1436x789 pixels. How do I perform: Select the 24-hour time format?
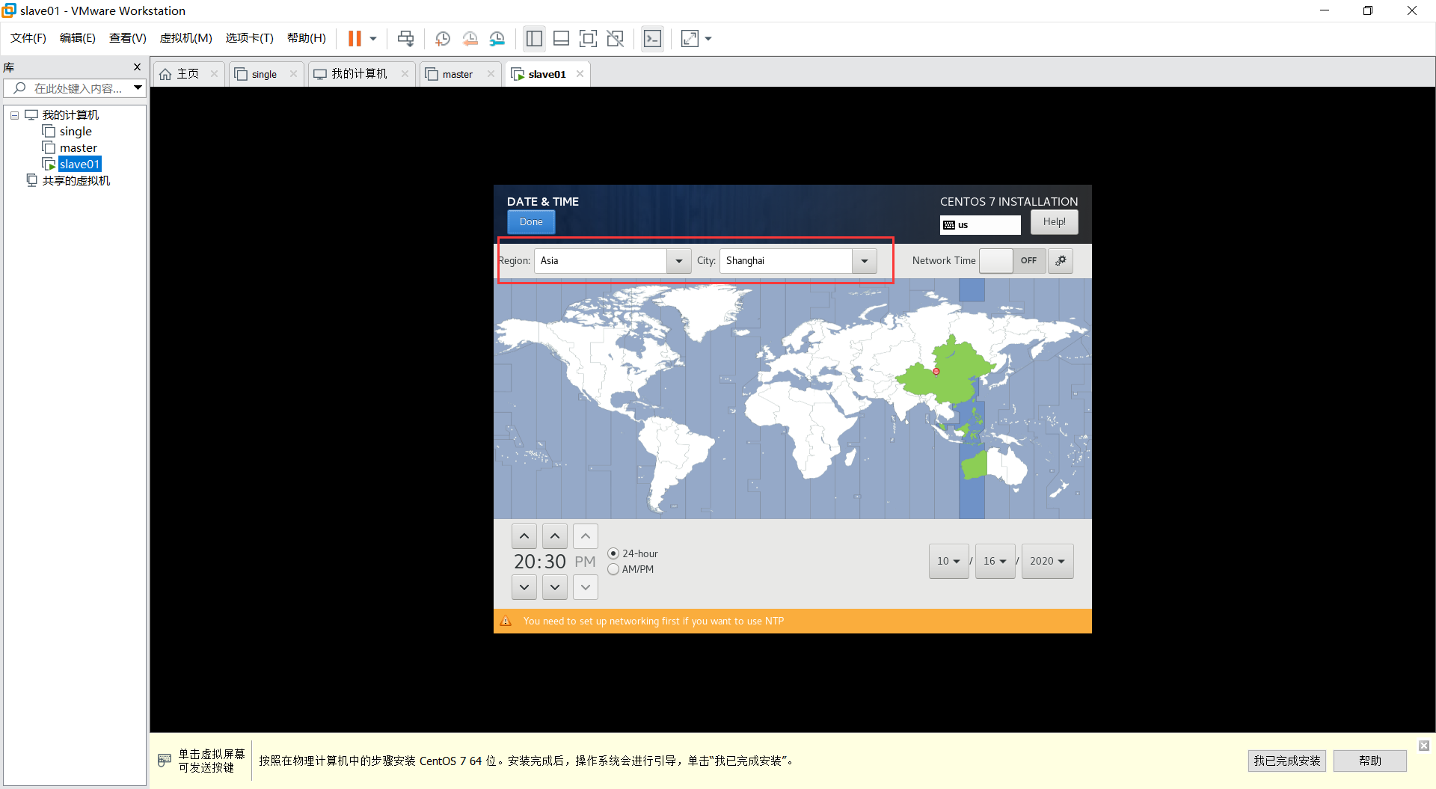613,553
